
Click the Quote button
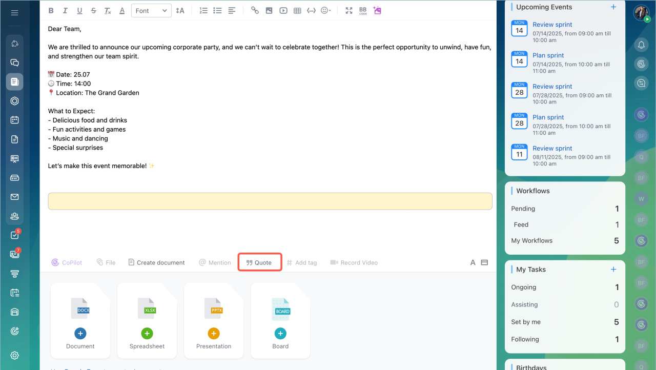pos(259,262)
